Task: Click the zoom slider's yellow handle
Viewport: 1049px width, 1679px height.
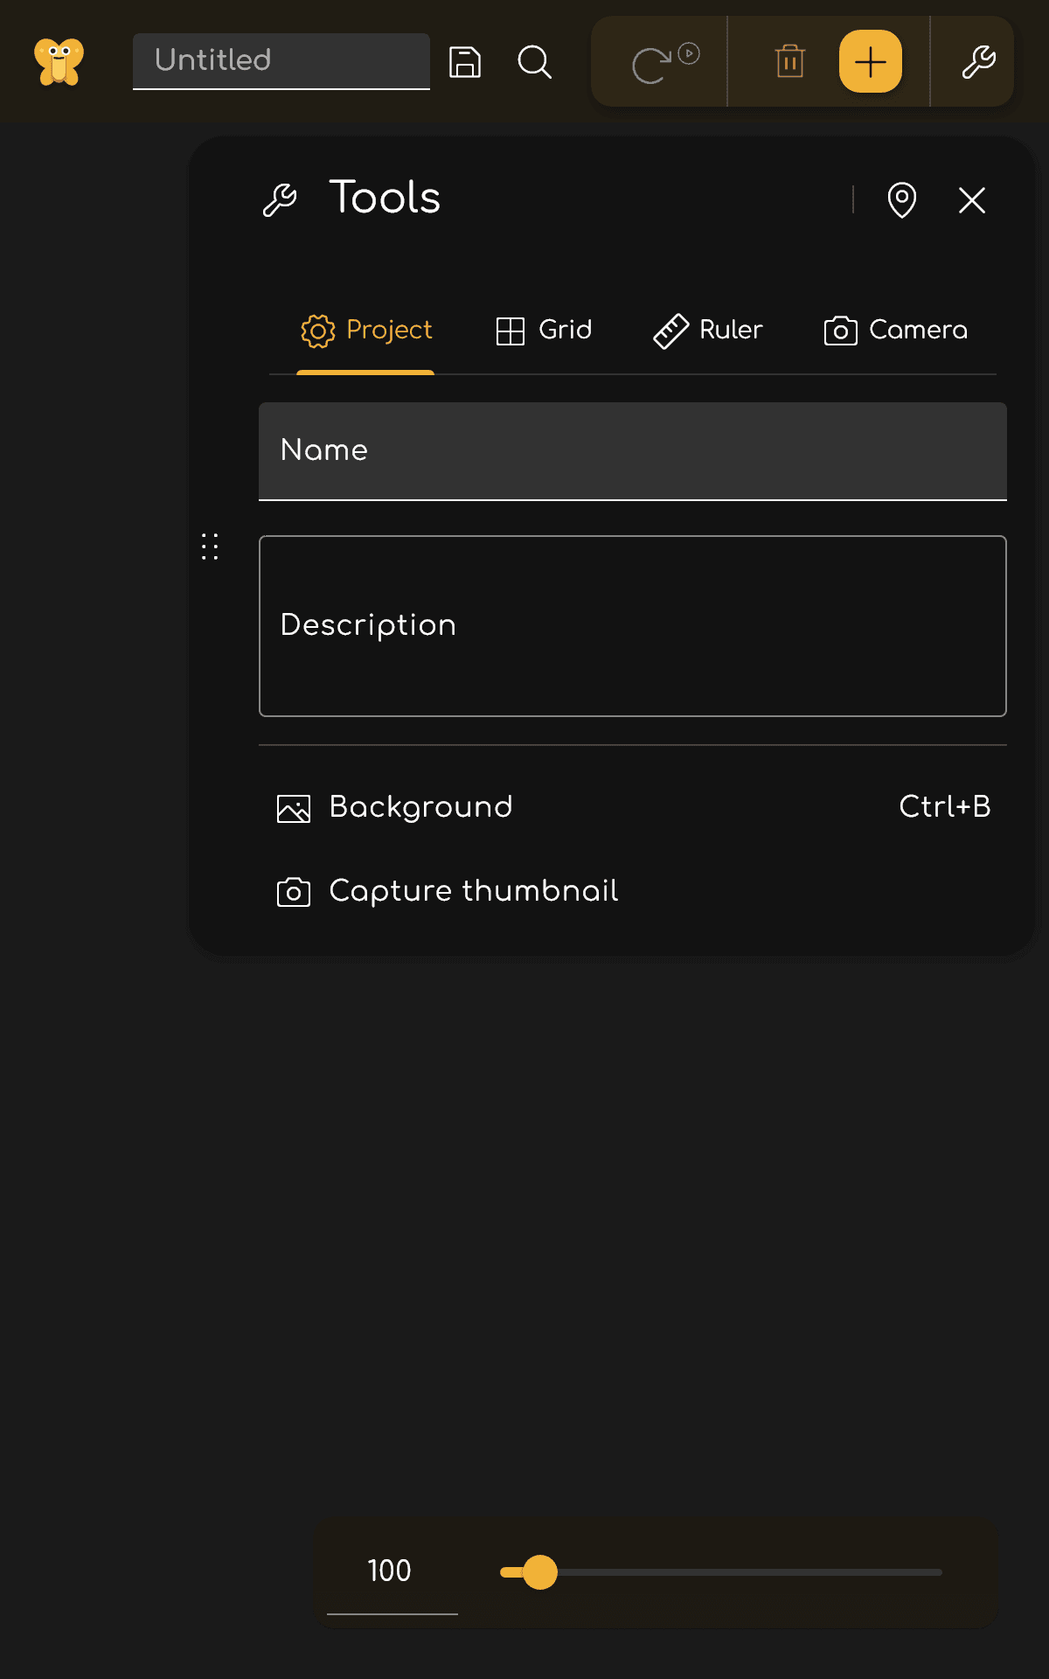Action: (x=539, y=1571)
